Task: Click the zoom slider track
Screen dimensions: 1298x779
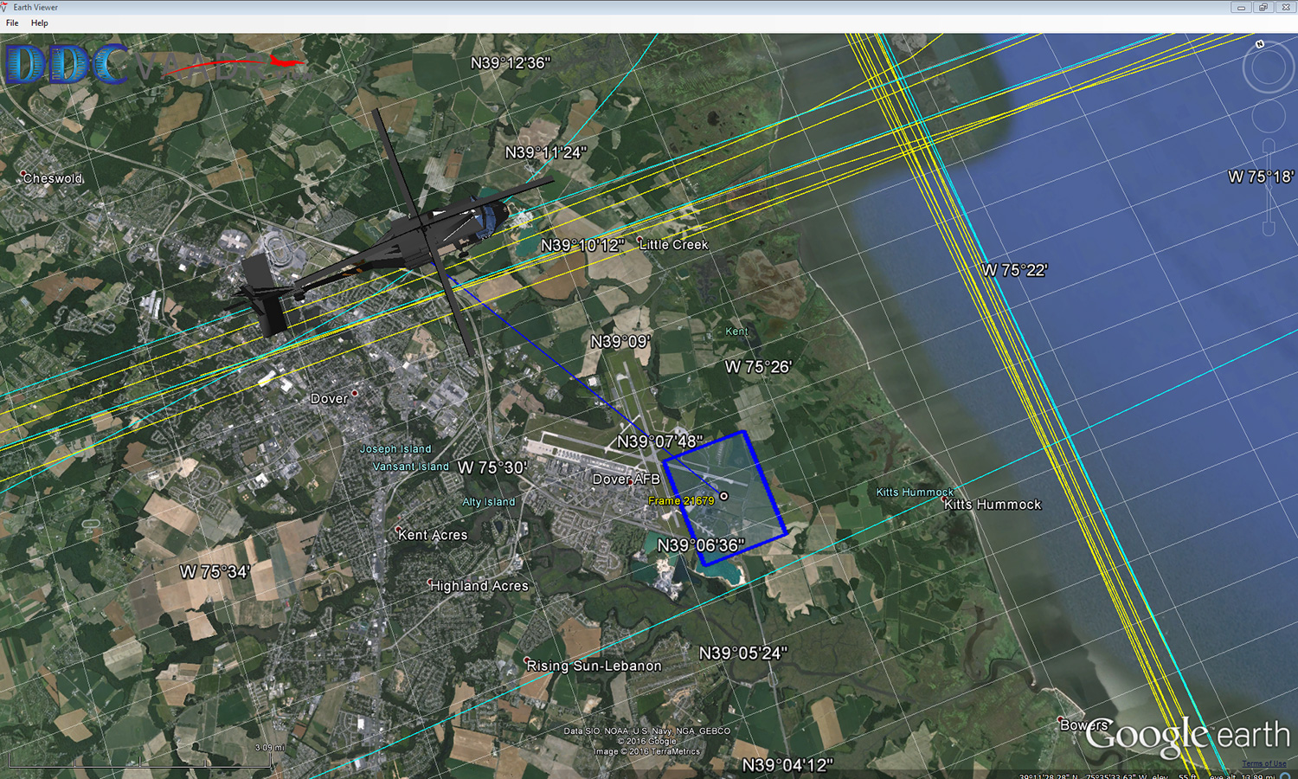Action: click(1269, 186)
